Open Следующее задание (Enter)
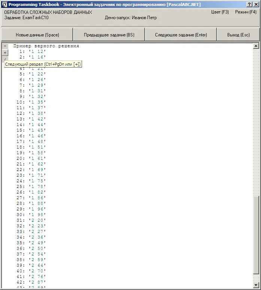 coord(181,35)
